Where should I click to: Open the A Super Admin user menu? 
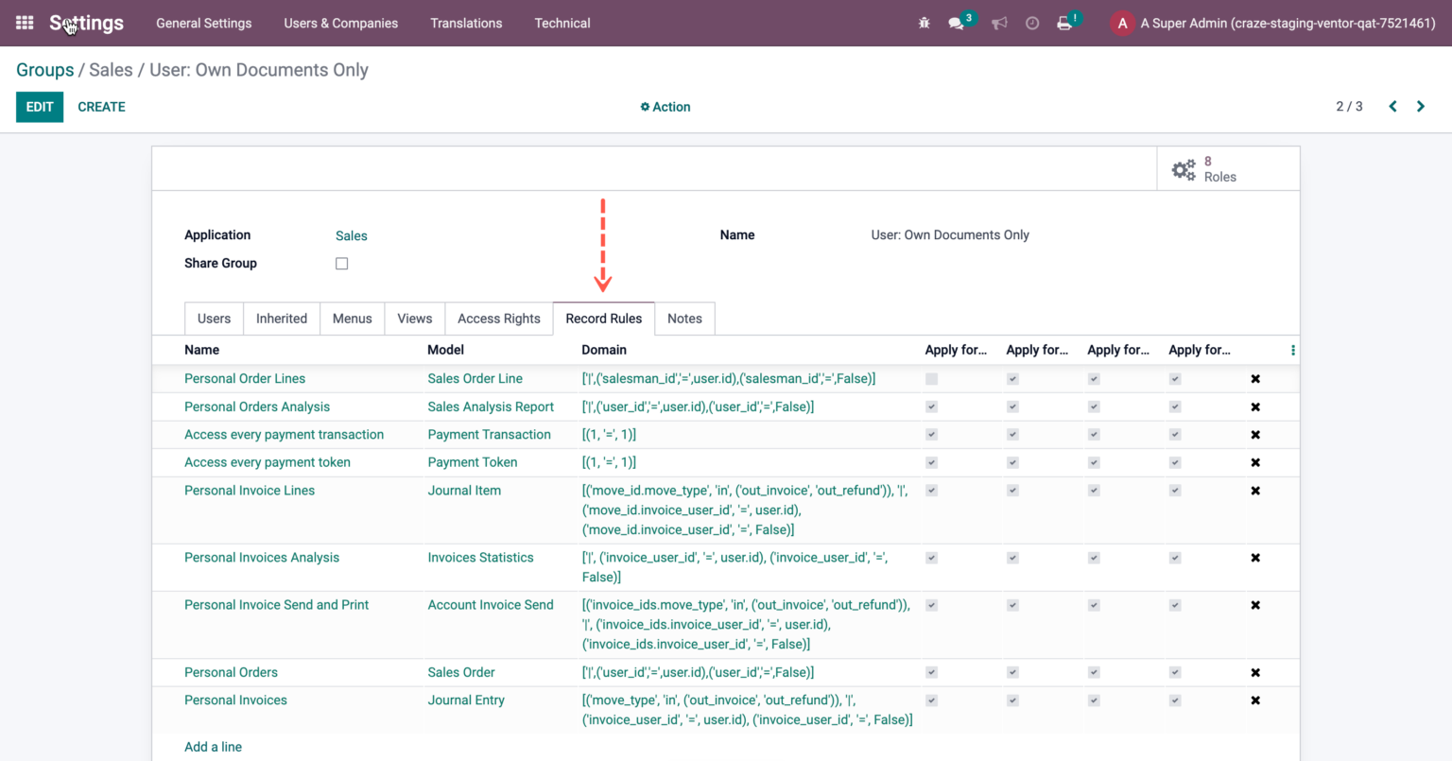1271,23
